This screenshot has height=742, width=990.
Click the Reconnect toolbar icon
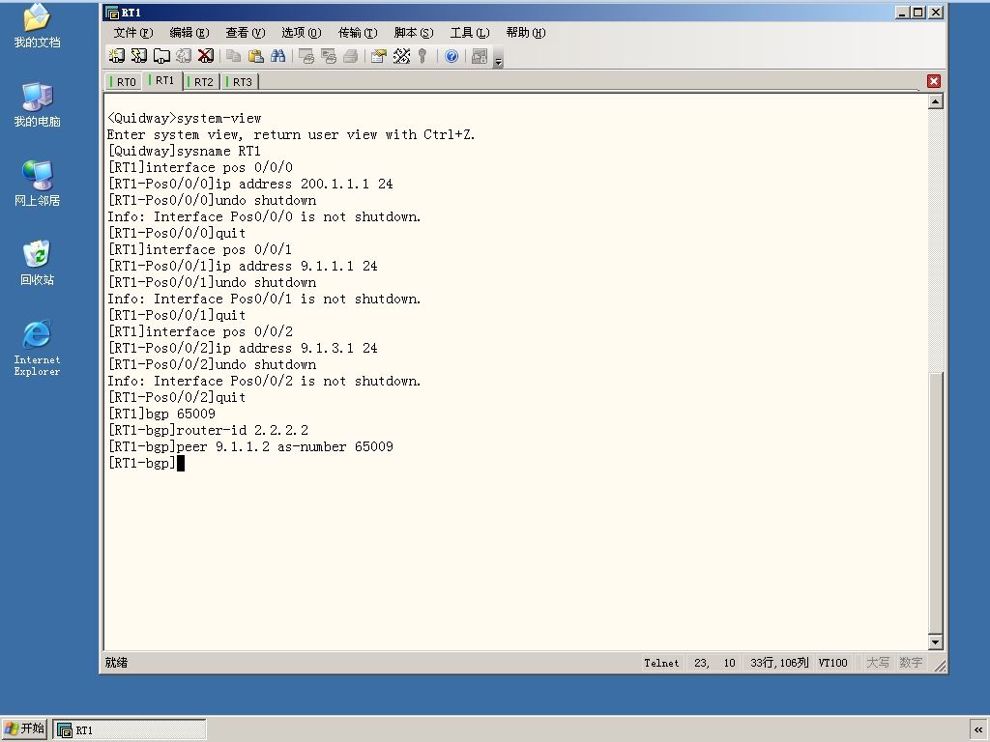coord(184,56)
